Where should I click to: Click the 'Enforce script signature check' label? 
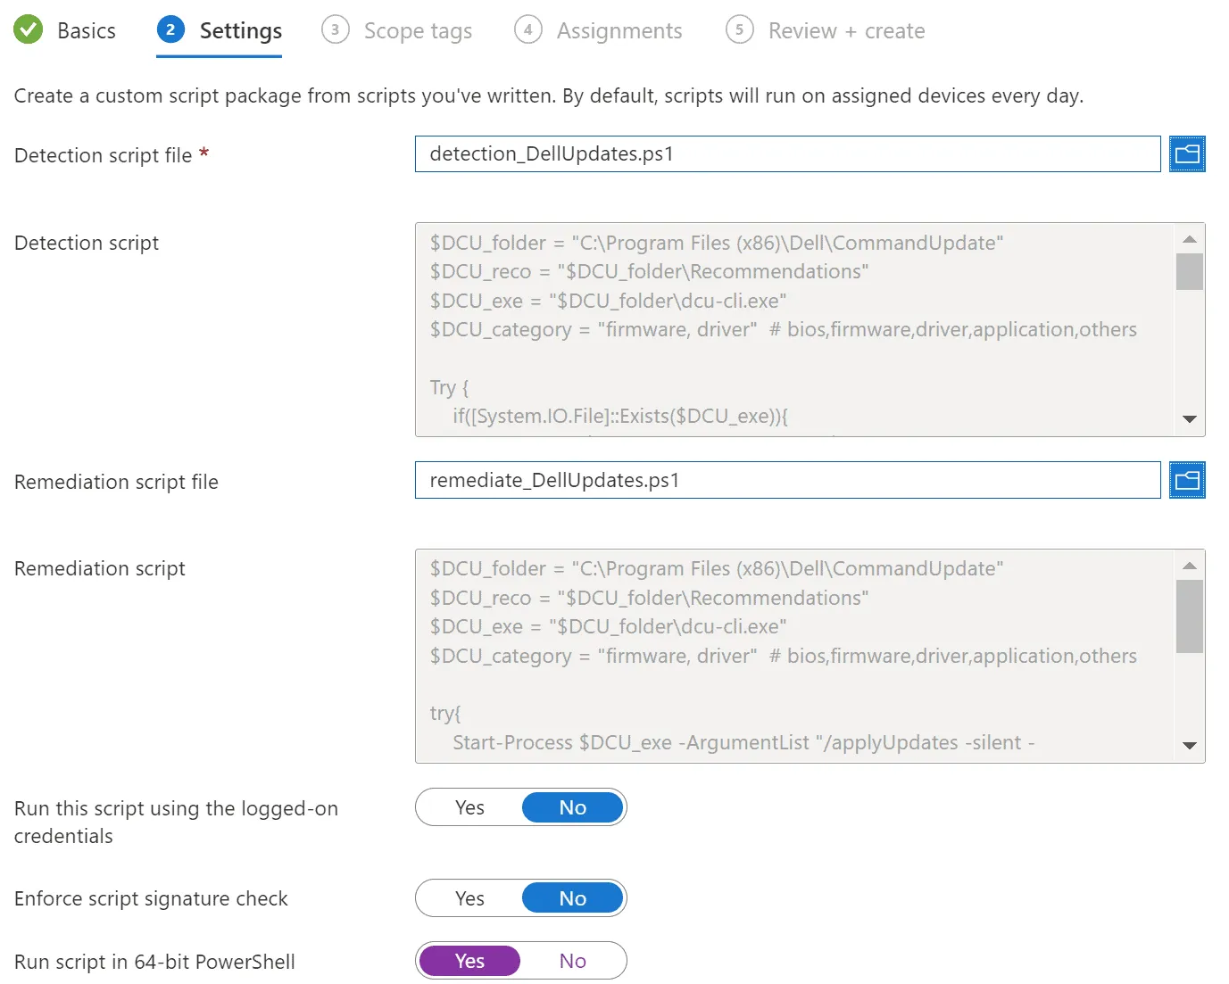click(151, 898)
